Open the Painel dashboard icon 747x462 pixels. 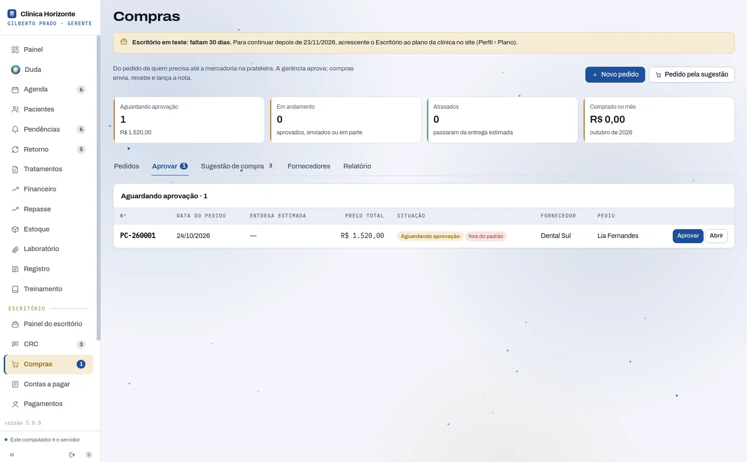point(15,50)
